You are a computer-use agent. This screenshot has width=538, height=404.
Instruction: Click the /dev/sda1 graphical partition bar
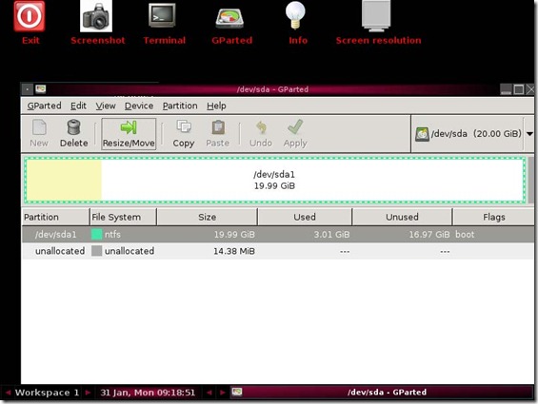[x=274, y=181]
